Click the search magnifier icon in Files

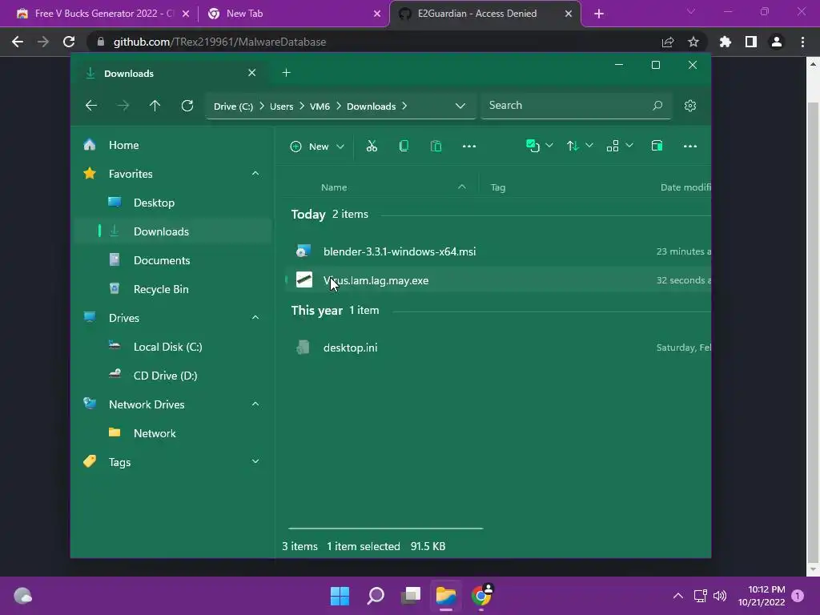657,106
